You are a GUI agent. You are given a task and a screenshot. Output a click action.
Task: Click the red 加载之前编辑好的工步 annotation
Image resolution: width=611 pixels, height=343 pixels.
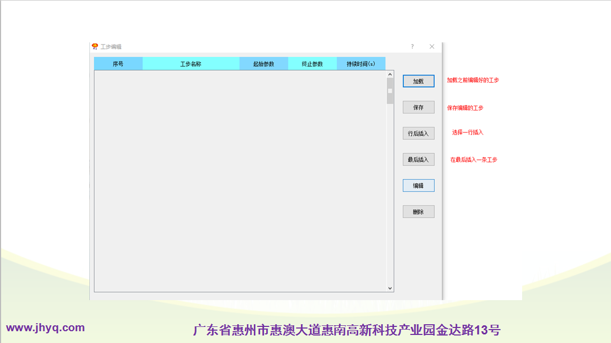click(x=473, y=80)
